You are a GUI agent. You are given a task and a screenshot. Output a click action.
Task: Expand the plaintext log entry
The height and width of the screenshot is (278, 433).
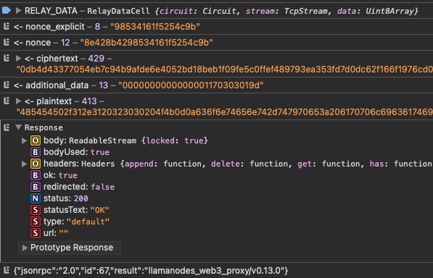(19, 101)
